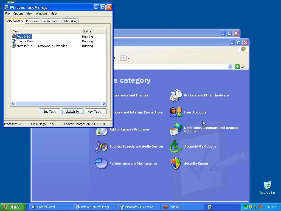Viewport: 281px width, 211px height.
Task: Click the Go button in Control Panel
Action: [x=240, y=67]
